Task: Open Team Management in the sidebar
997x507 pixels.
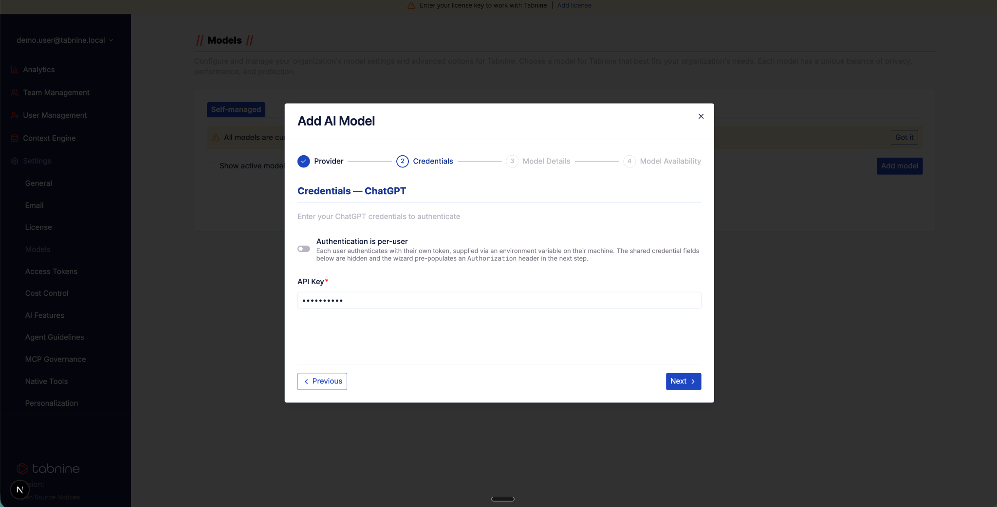Action: click(x=56, y=92)
